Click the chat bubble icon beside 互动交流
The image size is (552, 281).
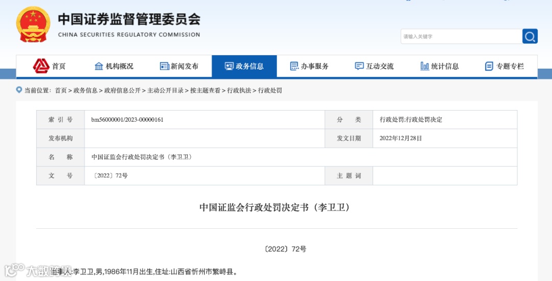click(359, 66)
